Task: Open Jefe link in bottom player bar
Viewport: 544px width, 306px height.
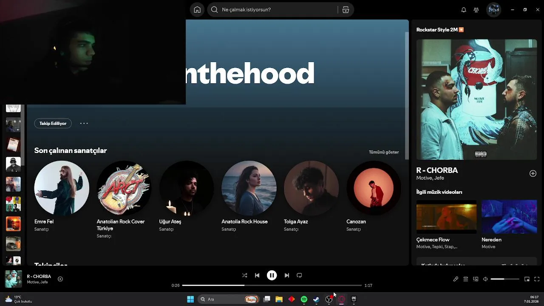Action: click(44, 282)
